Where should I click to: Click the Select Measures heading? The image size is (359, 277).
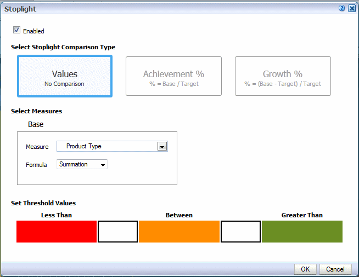pyautogui.click(x=36, y=111)
